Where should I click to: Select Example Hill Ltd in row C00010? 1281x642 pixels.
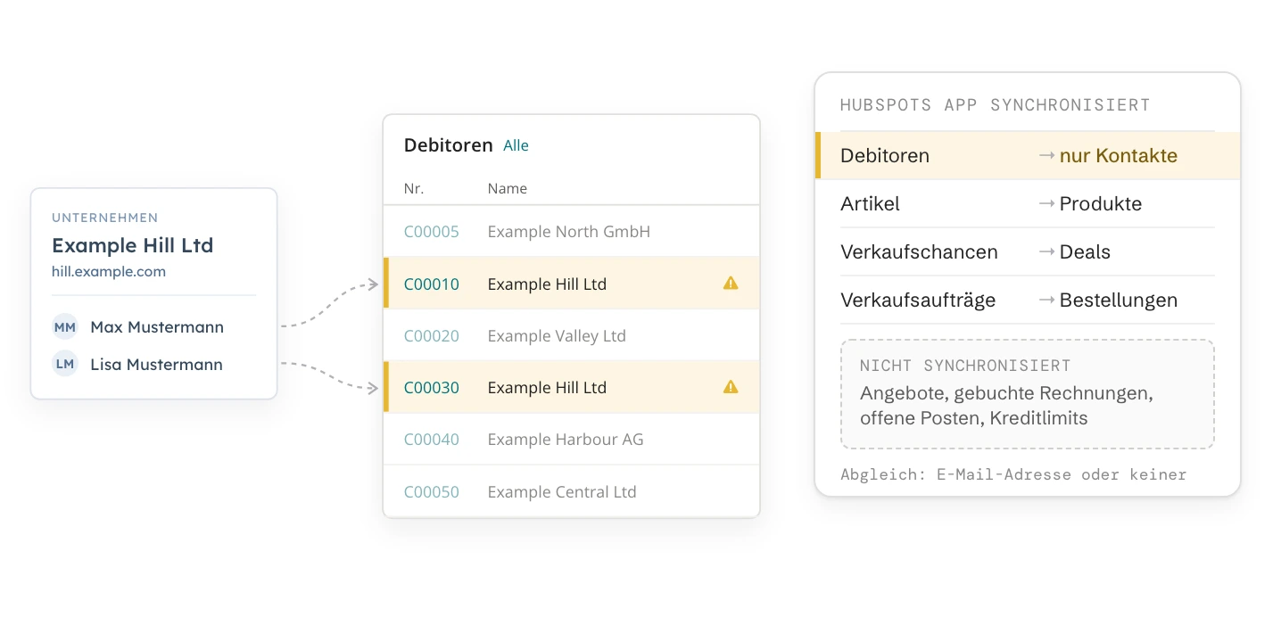coord(547,284)
